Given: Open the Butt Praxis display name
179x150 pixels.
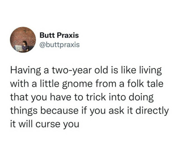Looking at the screenshot, I should (x=59, y=35).
